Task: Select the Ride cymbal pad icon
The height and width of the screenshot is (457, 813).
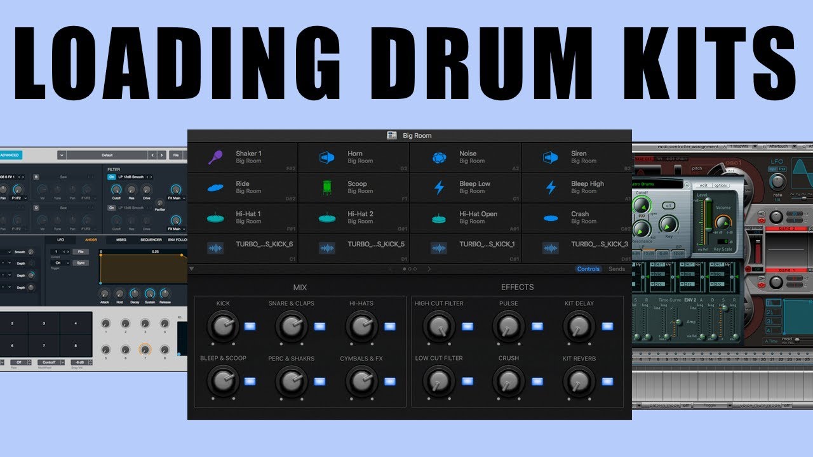Action: click(215, 187)
